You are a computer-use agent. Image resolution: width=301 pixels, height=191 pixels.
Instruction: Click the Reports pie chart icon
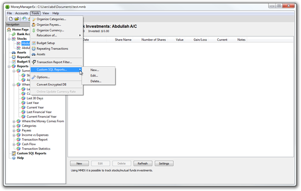coord(14,66)
